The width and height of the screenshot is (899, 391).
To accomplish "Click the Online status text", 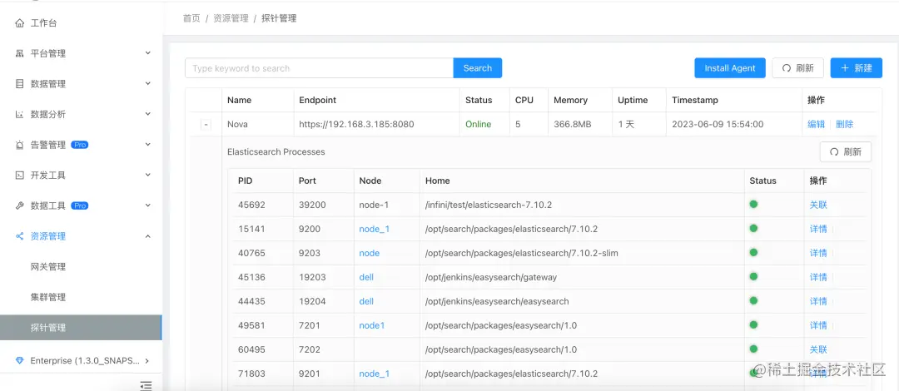I will point(478,124).
